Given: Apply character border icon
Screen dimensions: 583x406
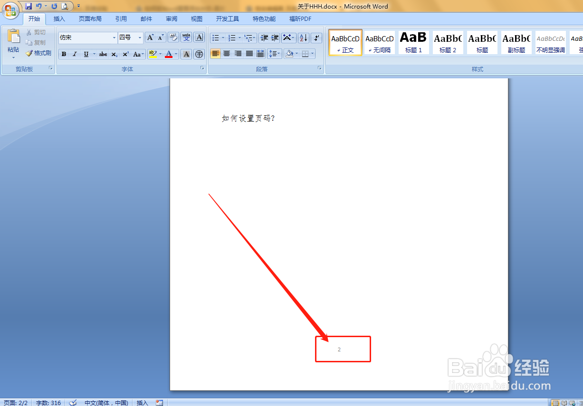Looking at the screenshot, I should pyautogui.click(x=199, y=38).
